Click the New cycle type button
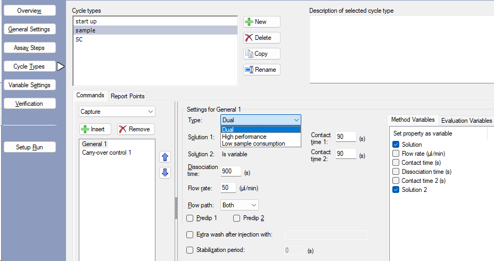 coord(261,22)
